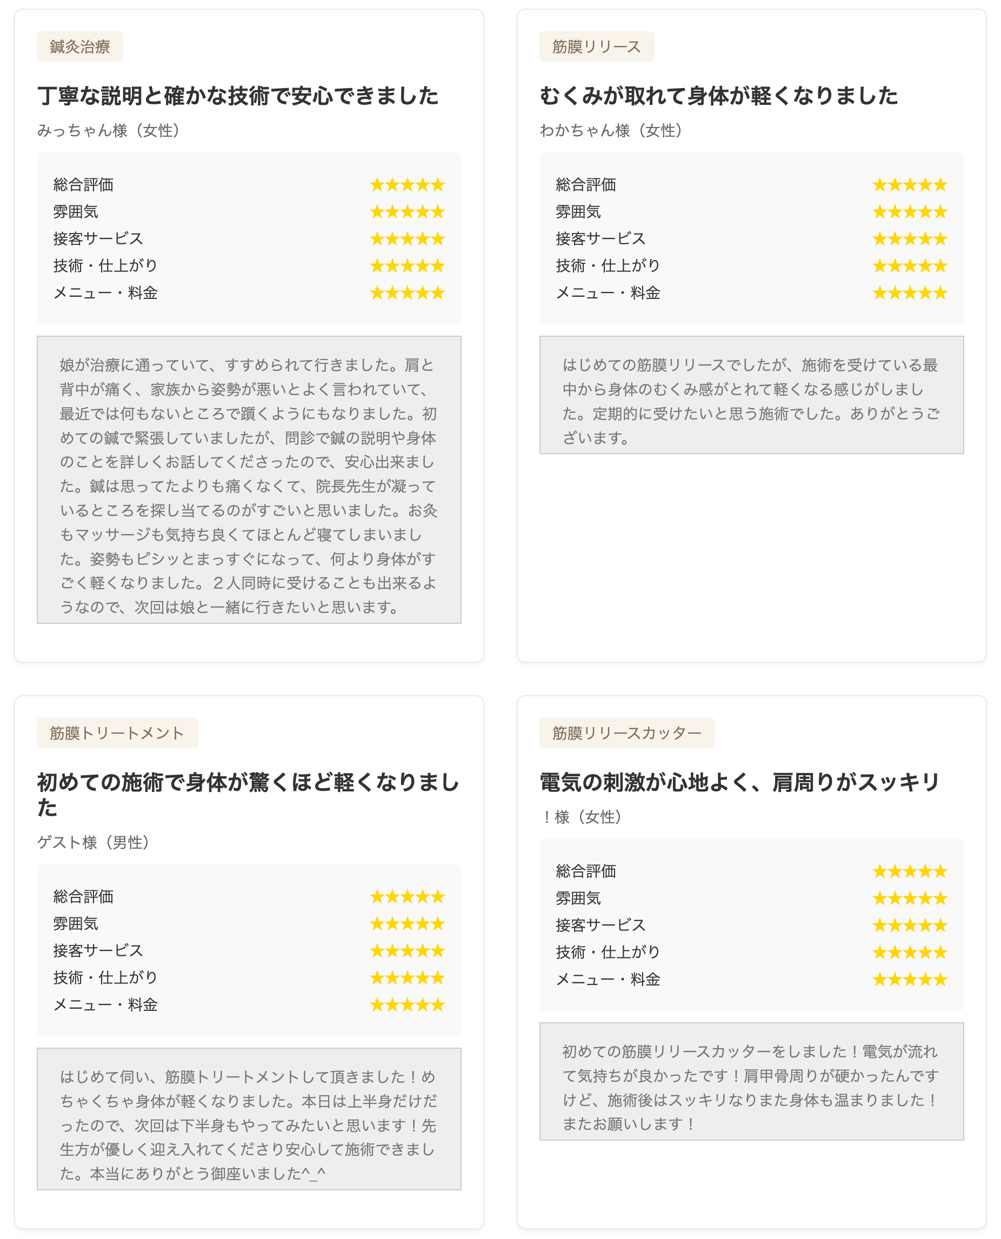This screenshot has height=1239, width=1001.
Task: Click the 筋膜トリートメント category tag
Action: click(117, 733)
